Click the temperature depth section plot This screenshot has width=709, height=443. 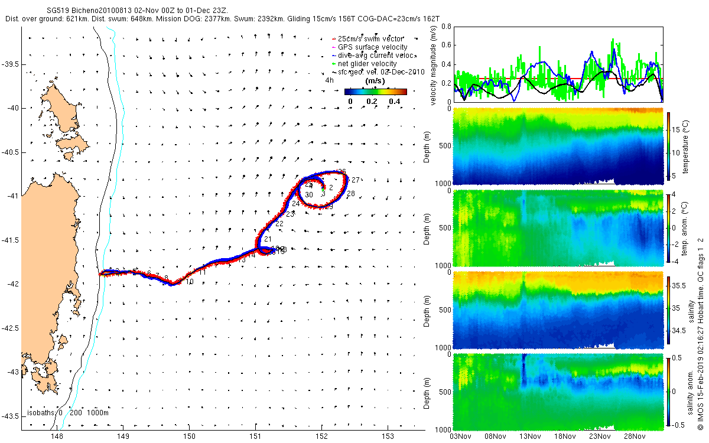click(558, 146)
